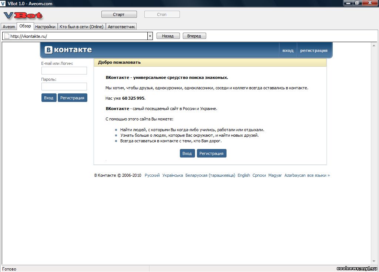Choose Српски language link
379x272 pixels.
coord(259,175)
